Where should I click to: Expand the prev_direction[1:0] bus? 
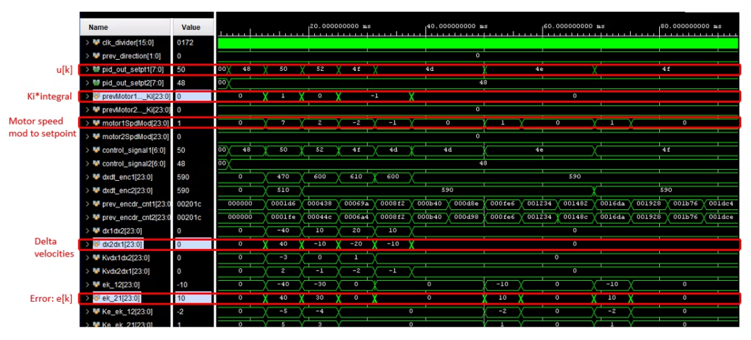point(87,56)
